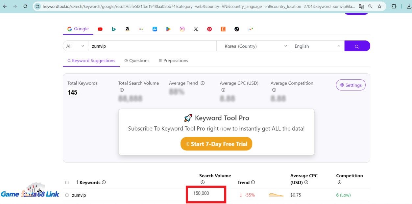Image resolution: width=412 pixels, height=204 pixels.
Task: Select the App Store icon
Action: (155, 29)
